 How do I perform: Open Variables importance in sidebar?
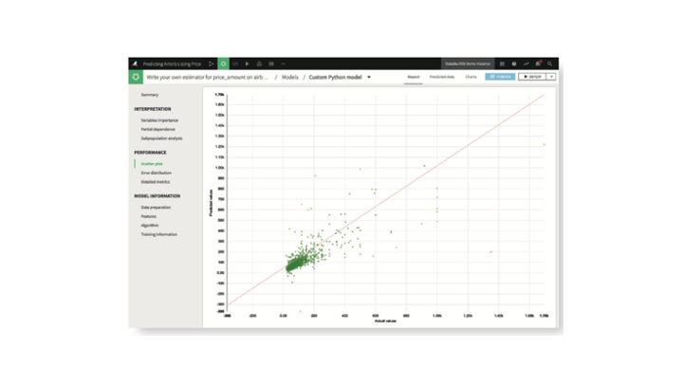coord(159,120)
